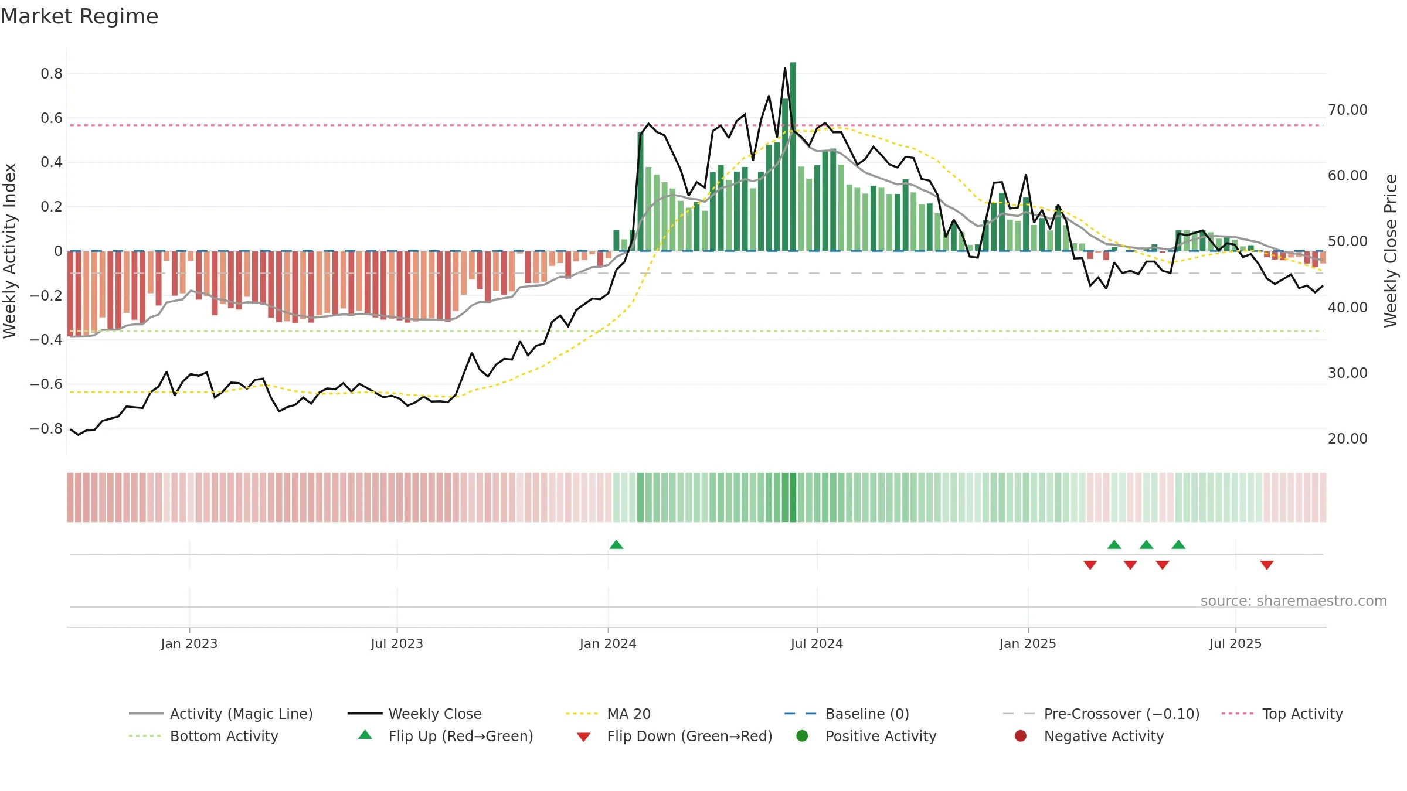Click the Jul 2025 x-axis label
This screenshot has width=1407, height=791.
pos(1235,643)
